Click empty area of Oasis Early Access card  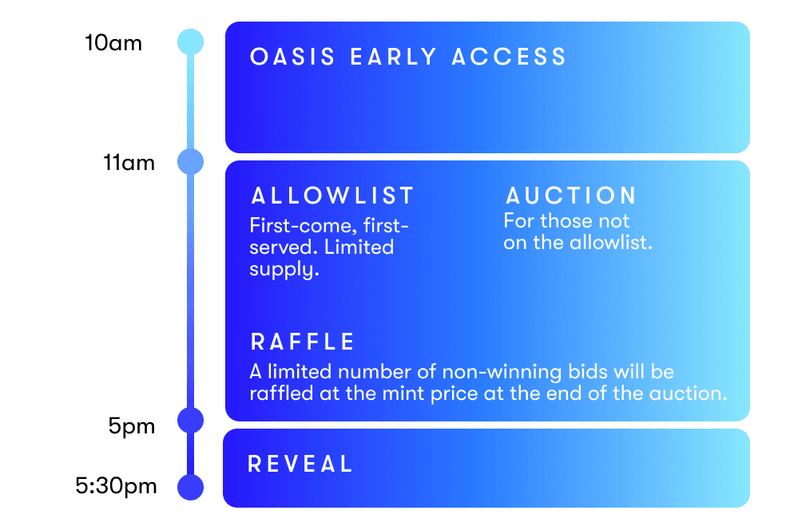[487, 113]
